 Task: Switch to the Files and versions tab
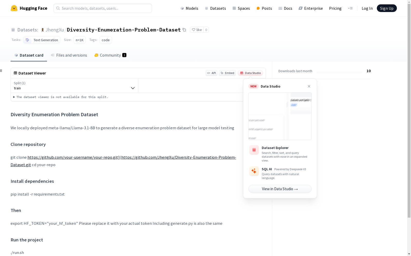click(69, 55)
